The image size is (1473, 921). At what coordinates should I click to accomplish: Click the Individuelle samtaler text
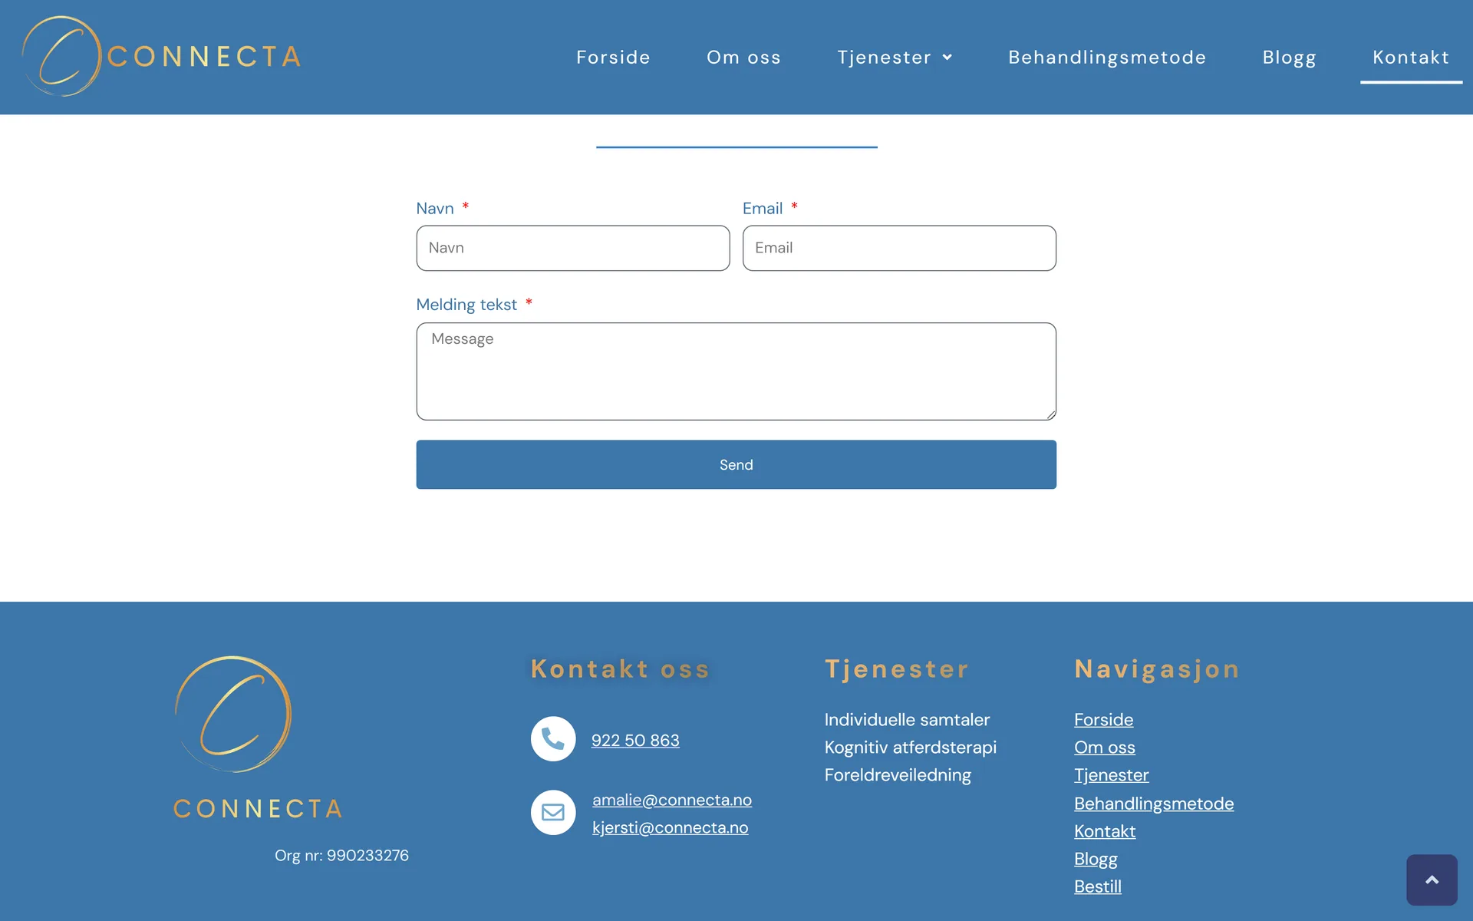[907, 720]
